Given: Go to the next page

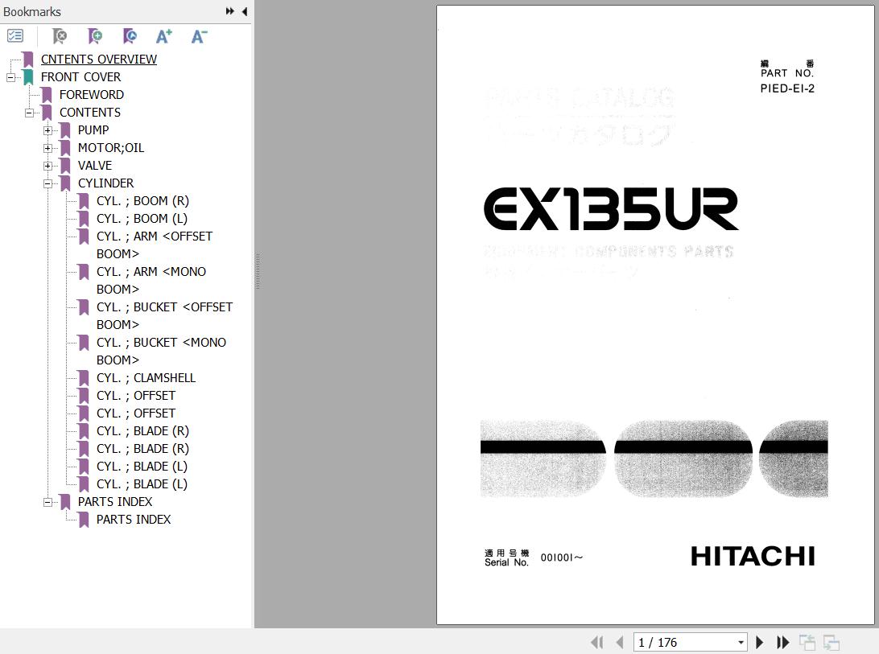Looking at the screenshot, I should (760, 642).
